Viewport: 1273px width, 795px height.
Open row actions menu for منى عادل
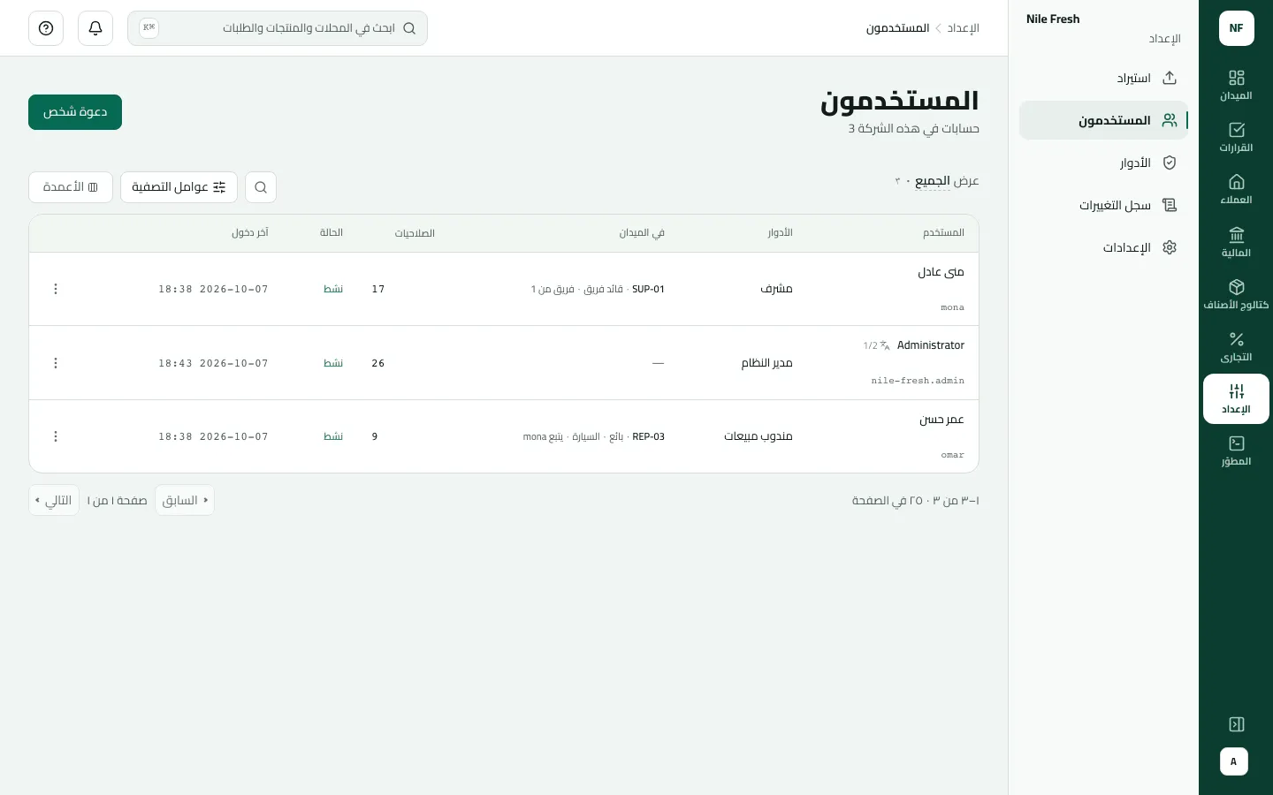click(x=56, y=289)
